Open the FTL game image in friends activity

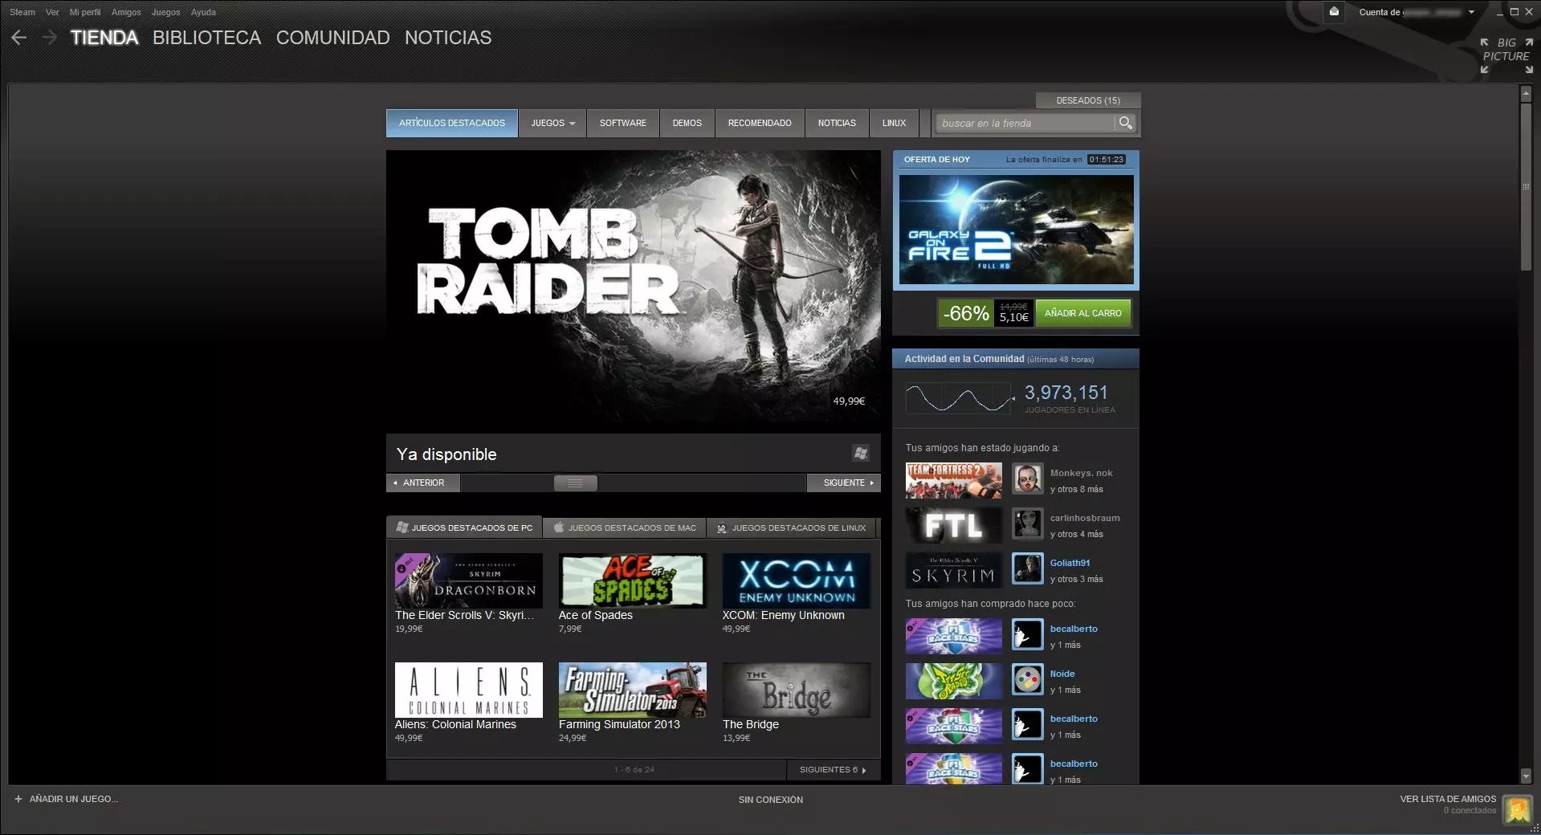(954, 525)
